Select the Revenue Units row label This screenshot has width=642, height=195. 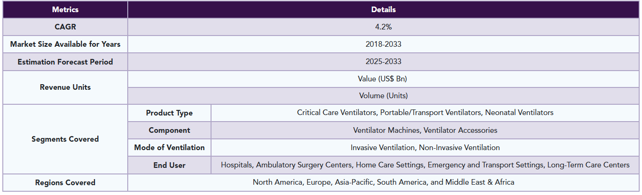pos(65,87)
